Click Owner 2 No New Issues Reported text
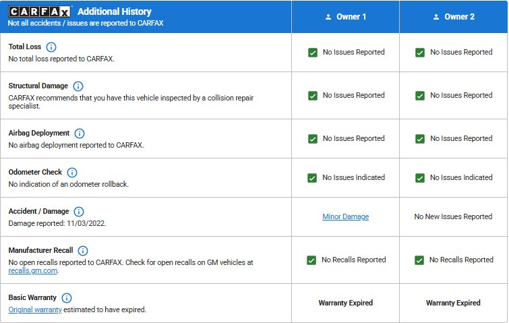The image size is (509, 323). point(453,217)
